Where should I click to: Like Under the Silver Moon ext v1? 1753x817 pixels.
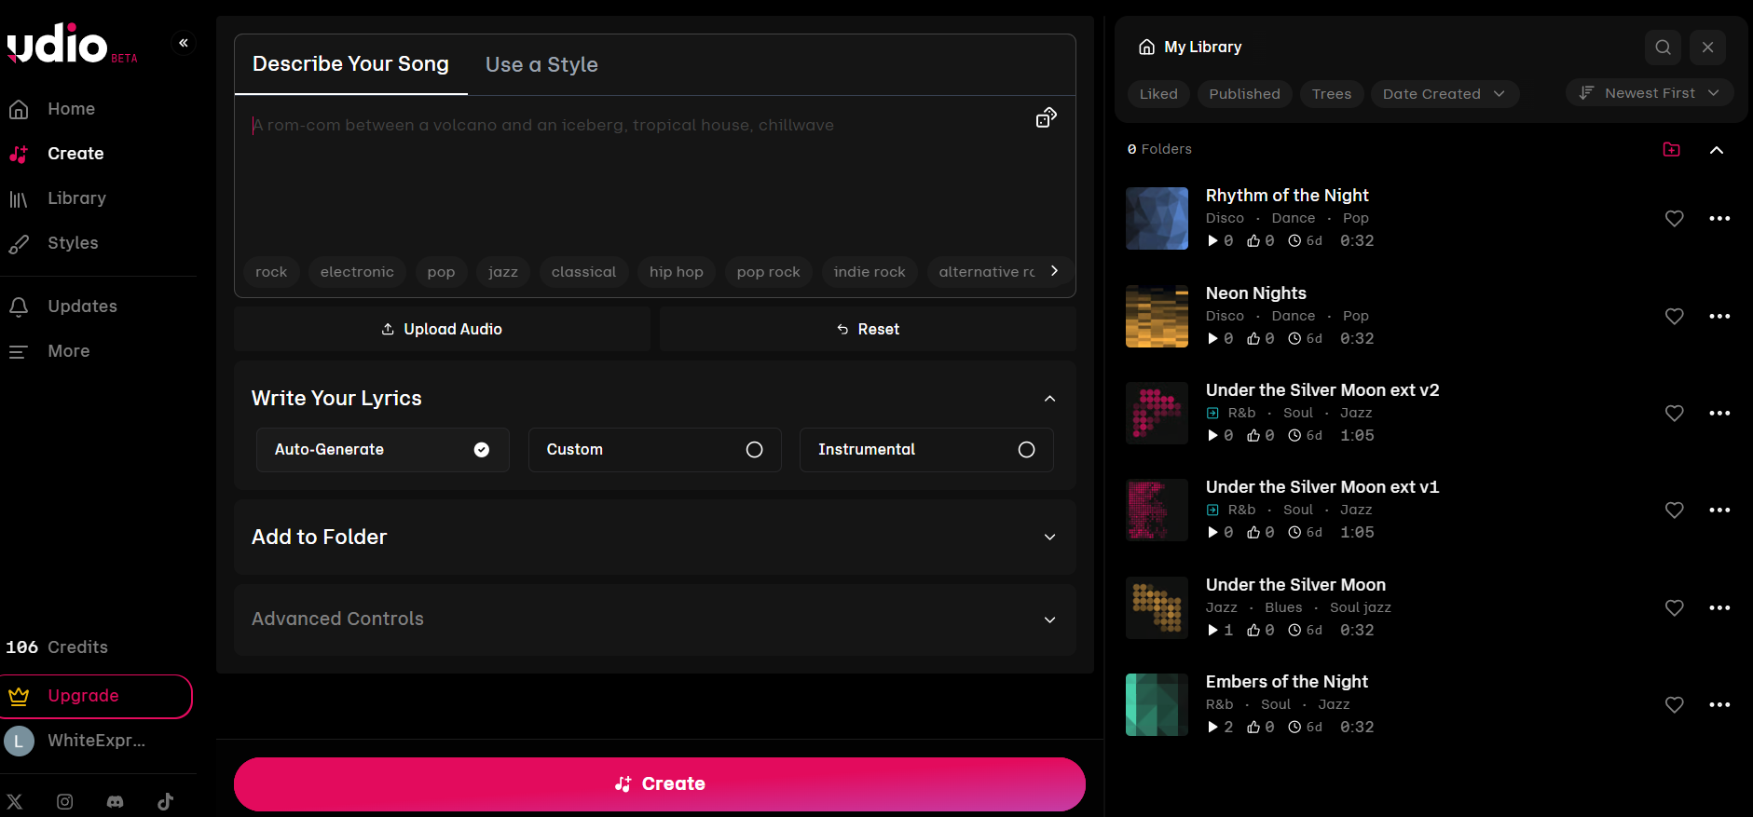1675,510
